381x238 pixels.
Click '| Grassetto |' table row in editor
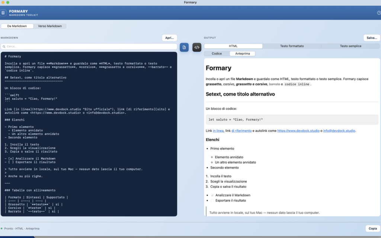[x=33, y=204]
